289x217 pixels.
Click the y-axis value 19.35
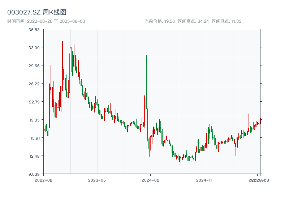(x=34, y=120)
